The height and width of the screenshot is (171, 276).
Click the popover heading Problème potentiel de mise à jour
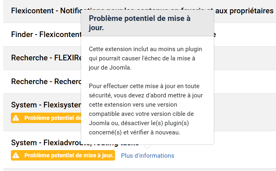[140, 23]
